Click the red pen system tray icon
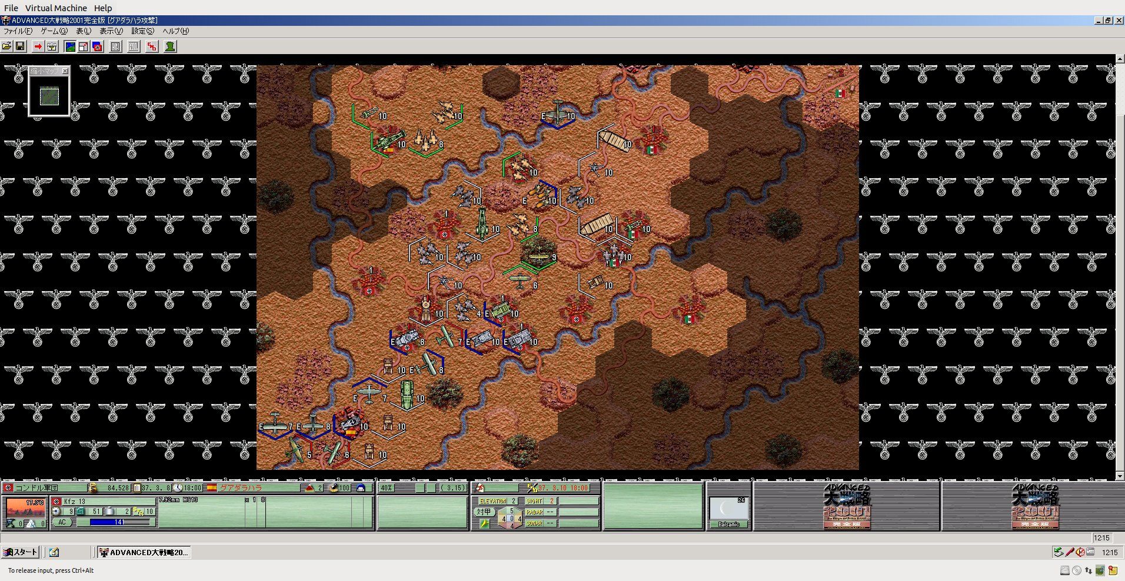This screenshot has height=581, width=1125. [1070, 552]
